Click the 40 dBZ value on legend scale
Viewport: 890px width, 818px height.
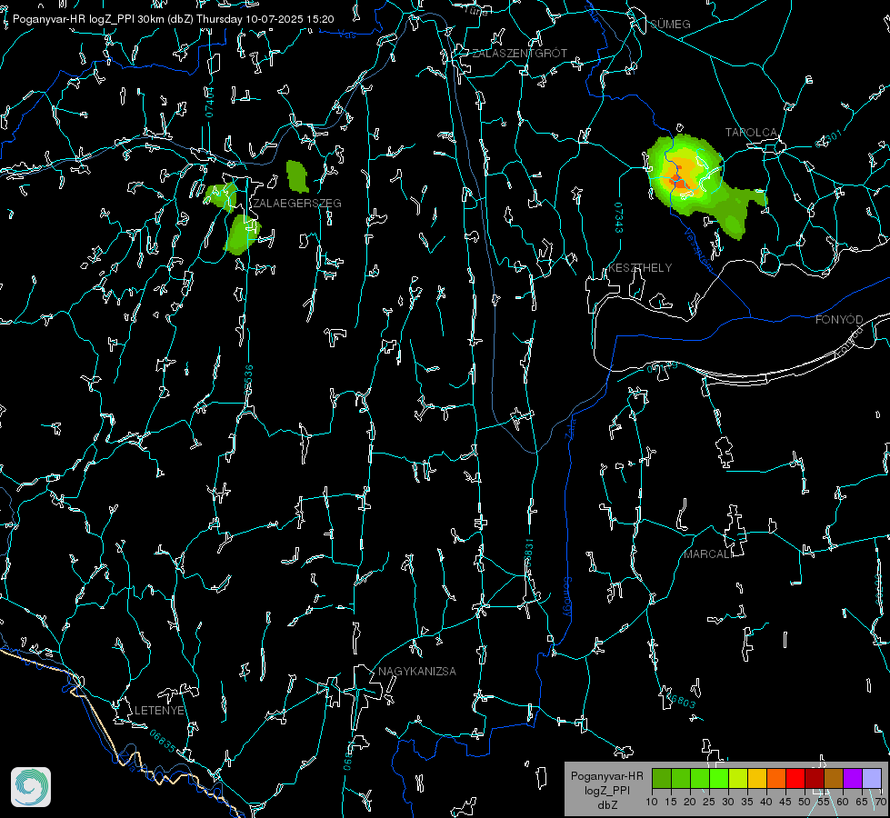(766, 802)
